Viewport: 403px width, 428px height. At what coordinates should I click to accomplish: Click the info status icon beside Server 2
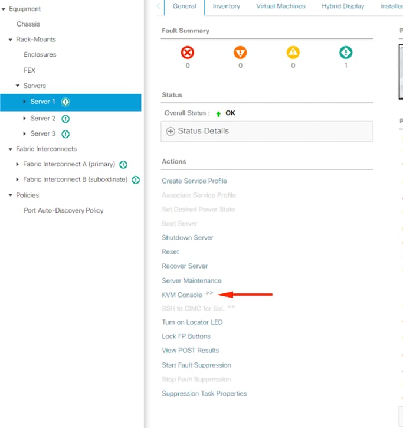(x=65, y=119)
